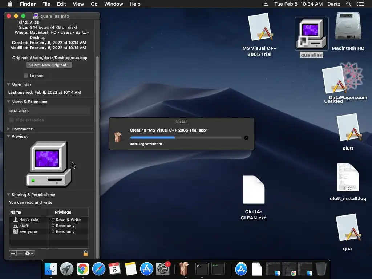Click Select New Original button

49,65
